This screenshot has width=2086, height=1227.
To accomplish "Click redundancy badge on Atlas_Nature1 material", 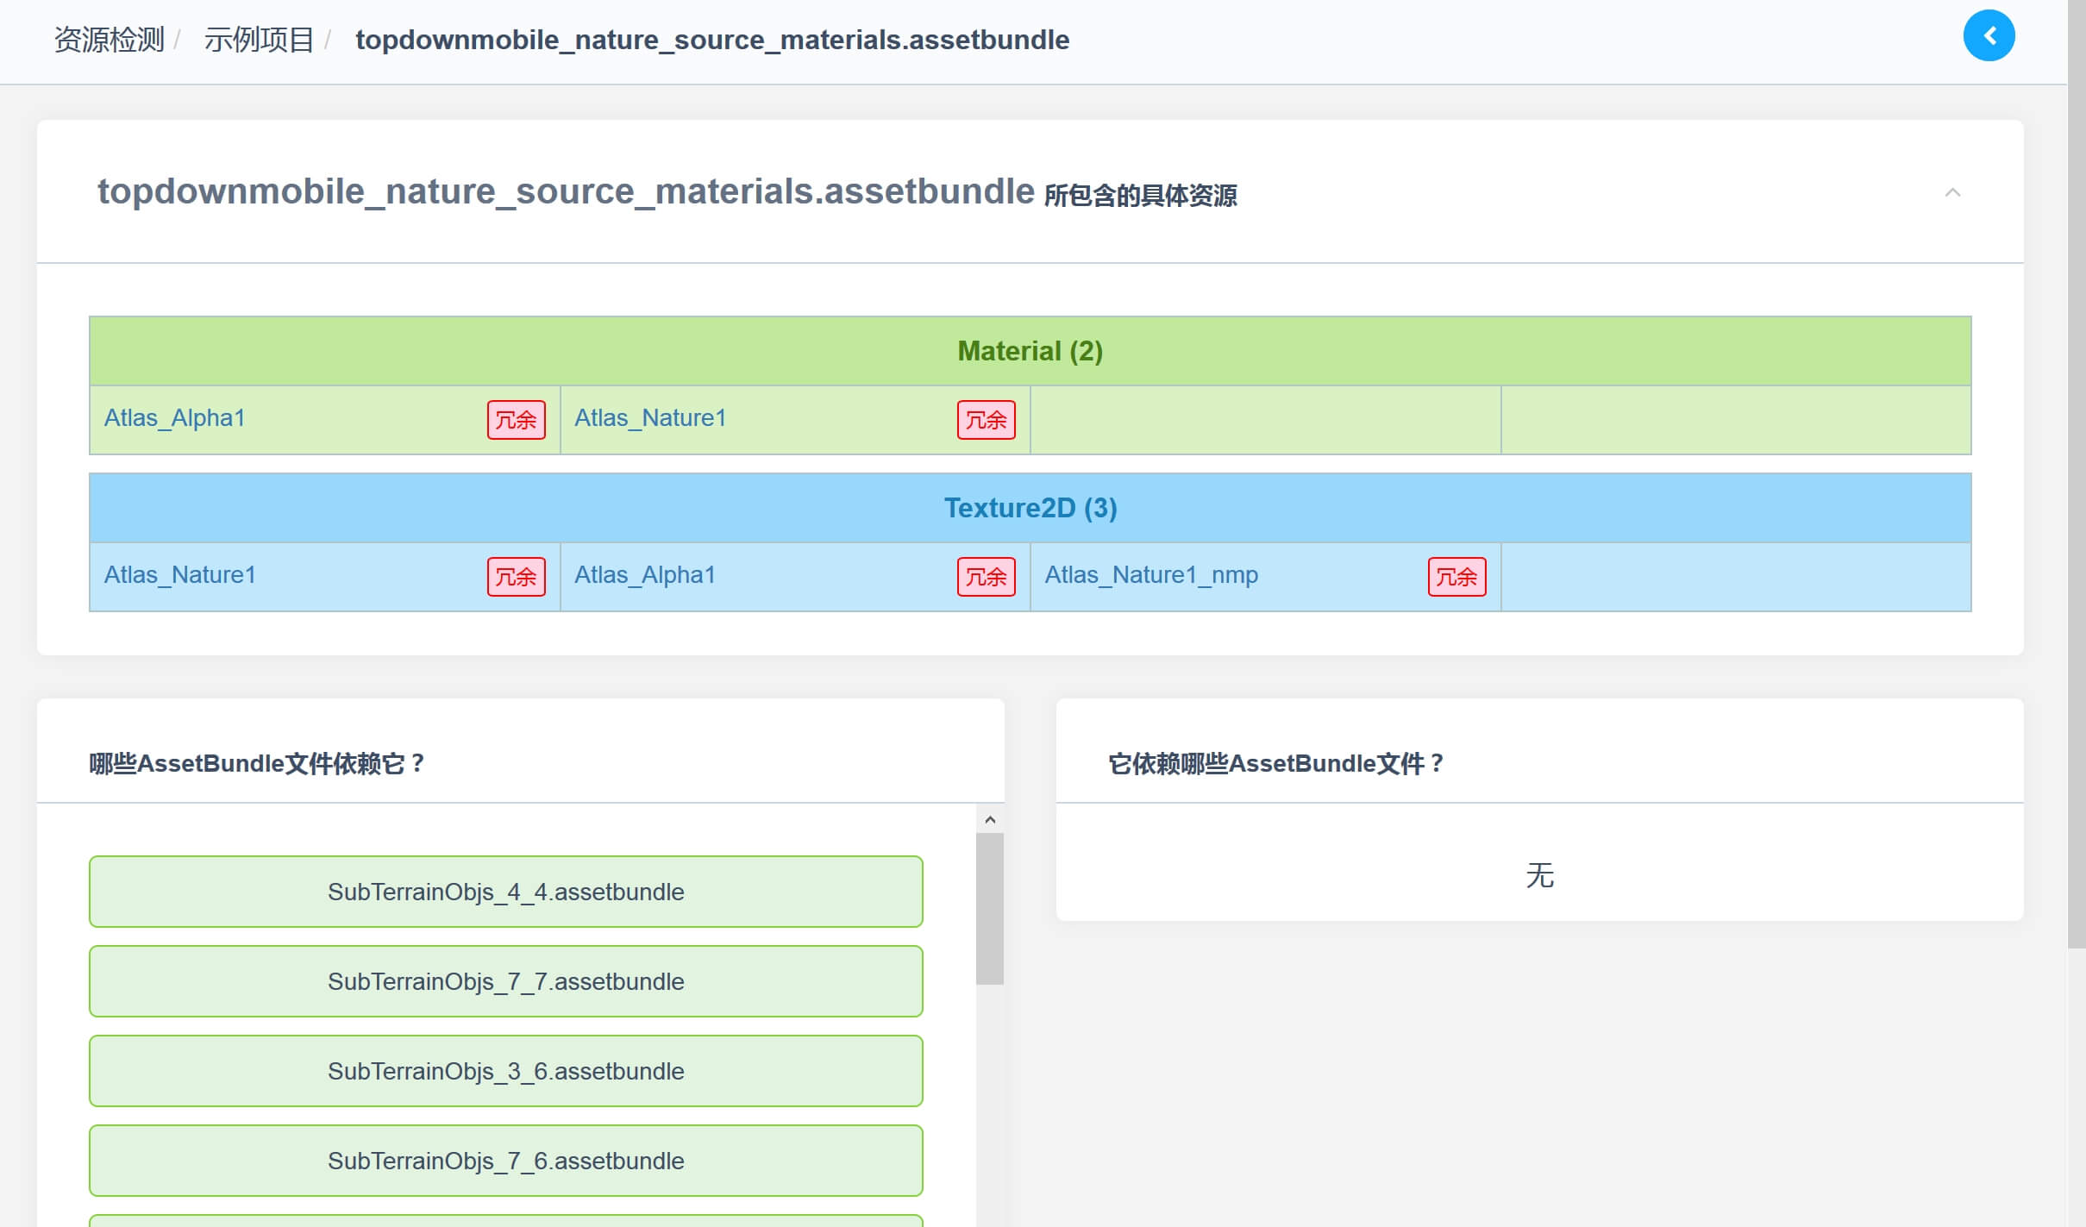I will (986, 420).
